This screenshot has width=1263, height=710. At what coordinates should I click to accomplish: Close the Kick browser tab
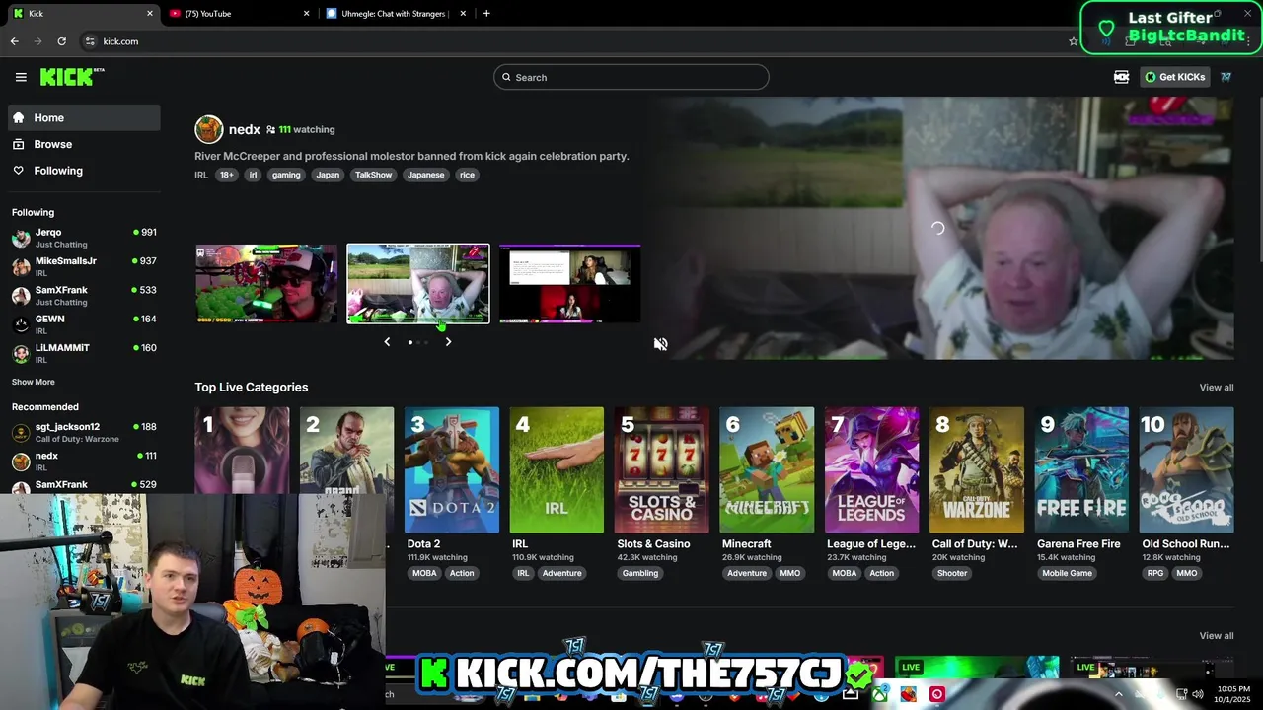(x=150, y=14)
